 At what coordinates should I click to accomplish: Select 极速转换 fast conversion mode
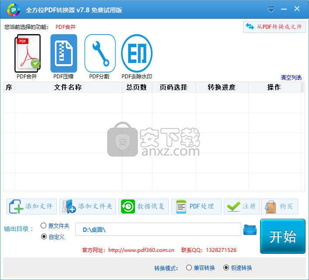click(x=226, y=268)
